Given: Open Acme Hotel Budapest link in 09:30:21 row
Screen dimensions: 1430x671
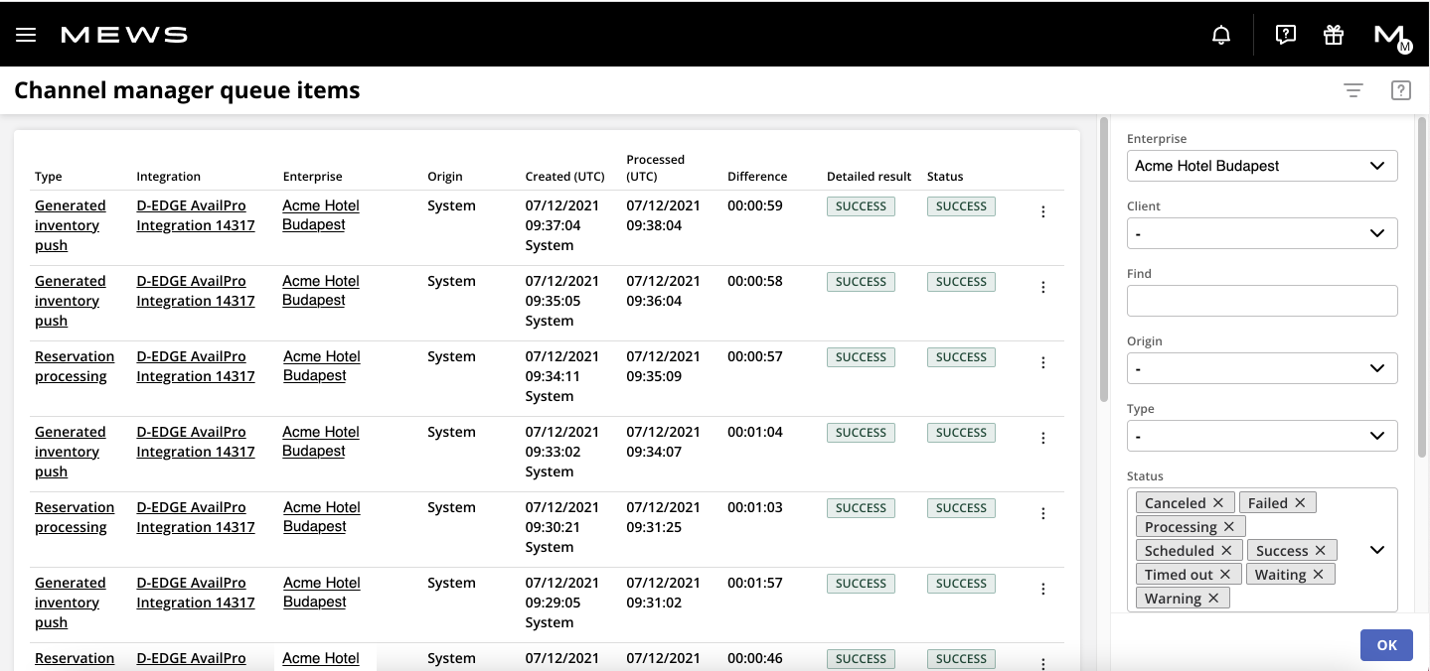Looking at the screenshot, I should coord(321,517).
